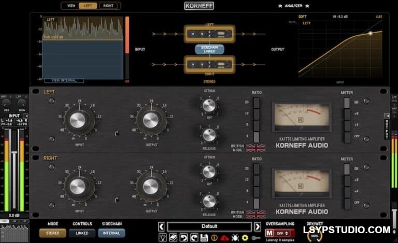Viewport: 398px width, 243px height.
Task: Select the VIEW tab at top
Action: coord(71,6)
